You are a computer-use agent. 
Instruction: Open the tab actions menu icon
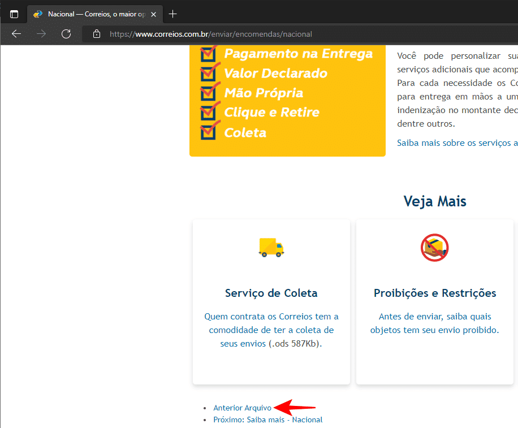point(14,14)
